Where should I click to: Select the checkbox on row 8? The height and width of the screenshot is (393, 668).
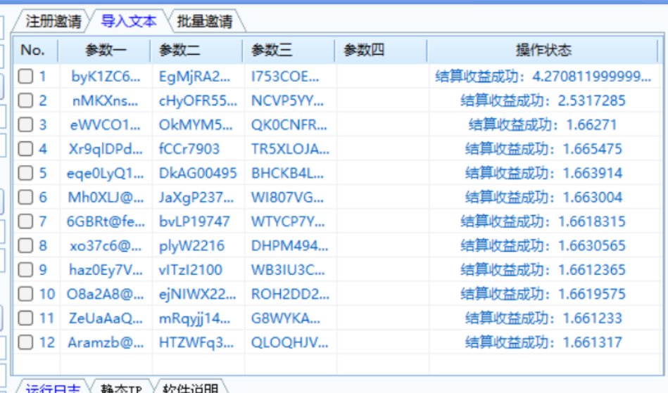[25, 245]
